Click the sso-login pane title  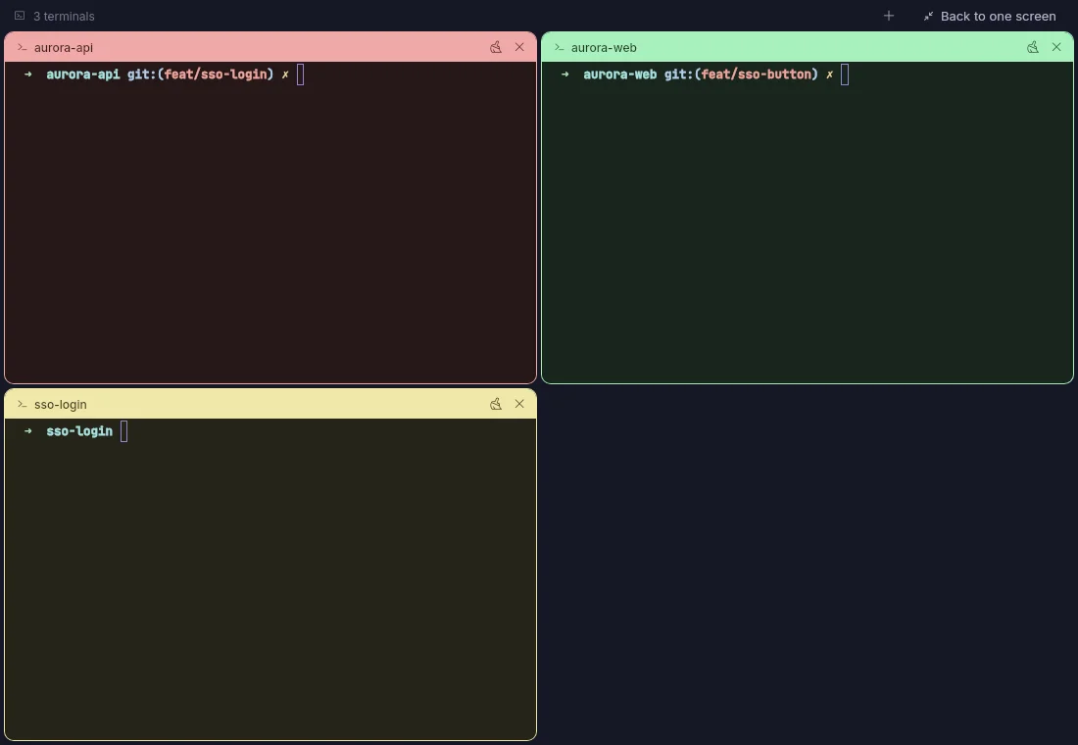tap(61, 405)
